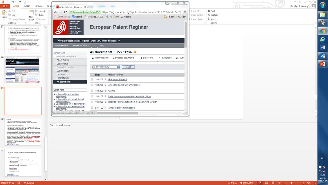The width and height of the screenshot is (328, 185).
Task: Undo the last PowerPoint action
Action: pos(13,2)
